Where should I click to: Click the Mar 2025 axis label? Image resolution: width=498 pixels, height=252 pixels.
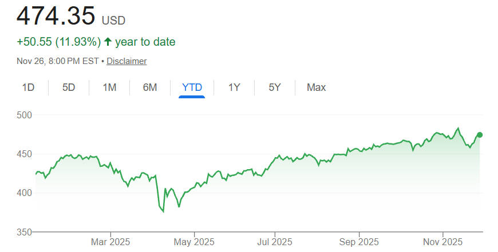tap(110, 242)
